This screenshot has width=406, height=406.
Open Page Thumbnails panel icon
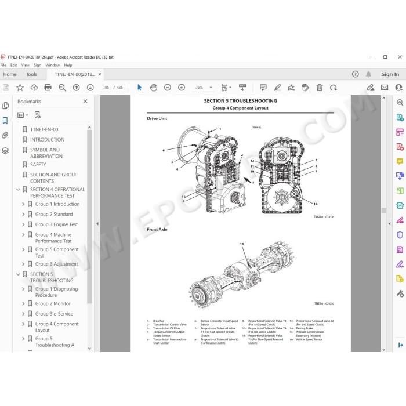[x=5, y=106]
